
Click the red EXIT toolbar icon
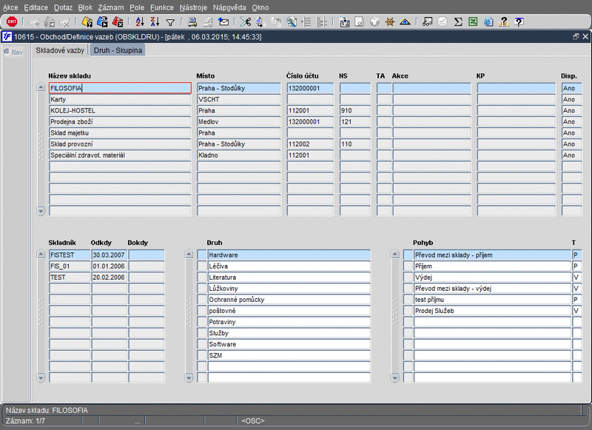click(12, 22)
